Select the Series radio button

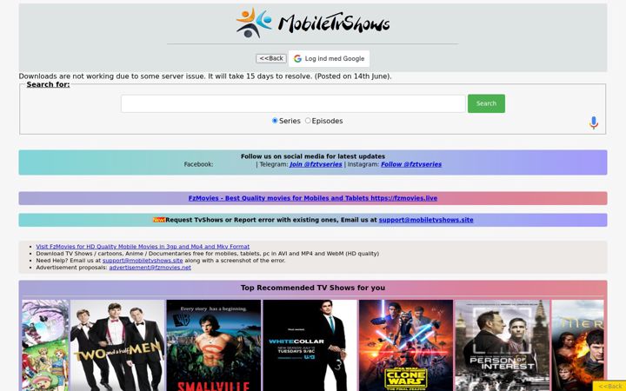(275, 121)
